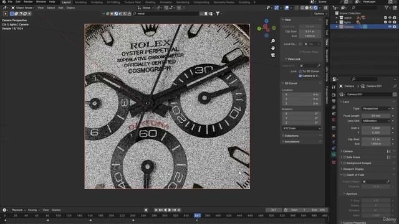Open the viewport Add menu
The image size is (399, 224).
(60, 8)
